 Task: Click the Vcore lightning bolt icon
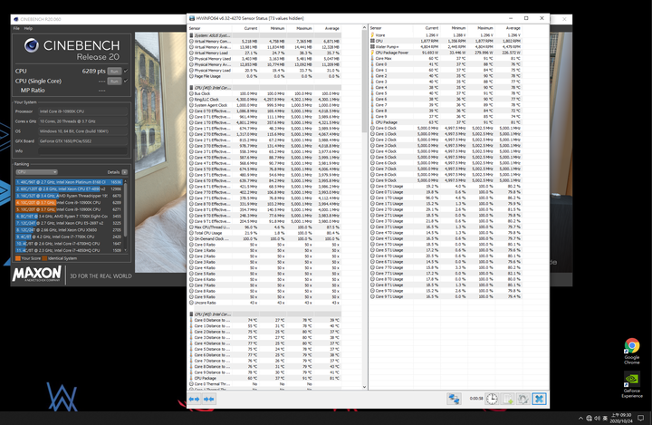(372, 35)
